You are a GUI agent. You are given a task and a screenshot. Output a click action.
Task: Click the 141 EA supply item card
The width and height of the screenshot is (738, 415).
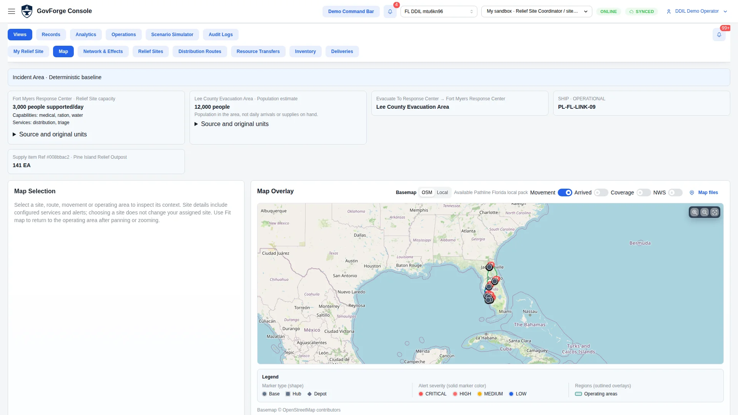point(96,161)
